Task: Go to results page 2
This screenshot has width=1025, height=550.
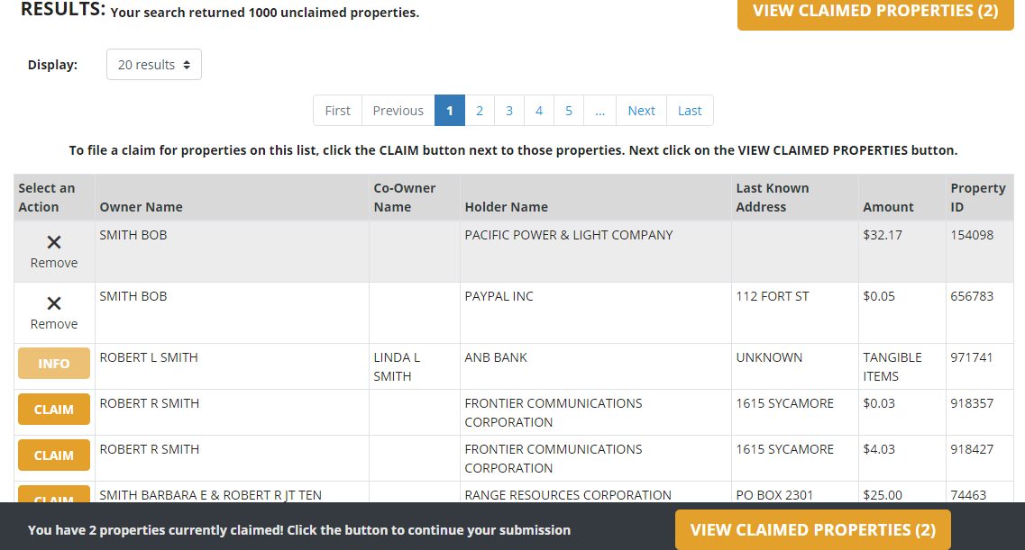Action: [x=479, y=110]
